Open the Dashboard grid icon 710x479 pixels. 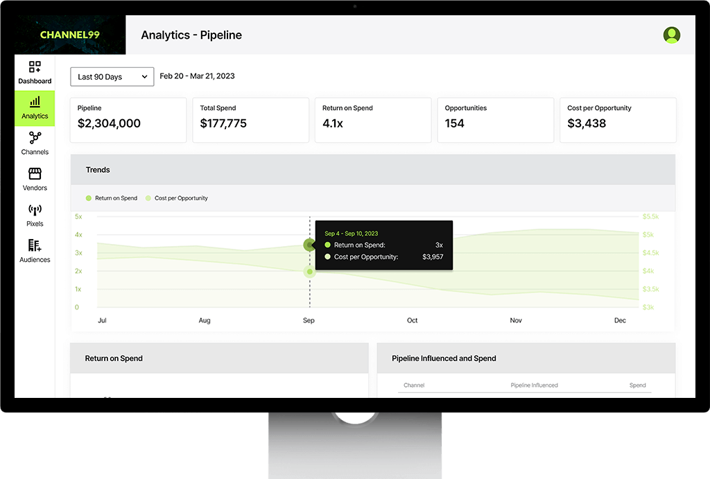pos(35,67)
